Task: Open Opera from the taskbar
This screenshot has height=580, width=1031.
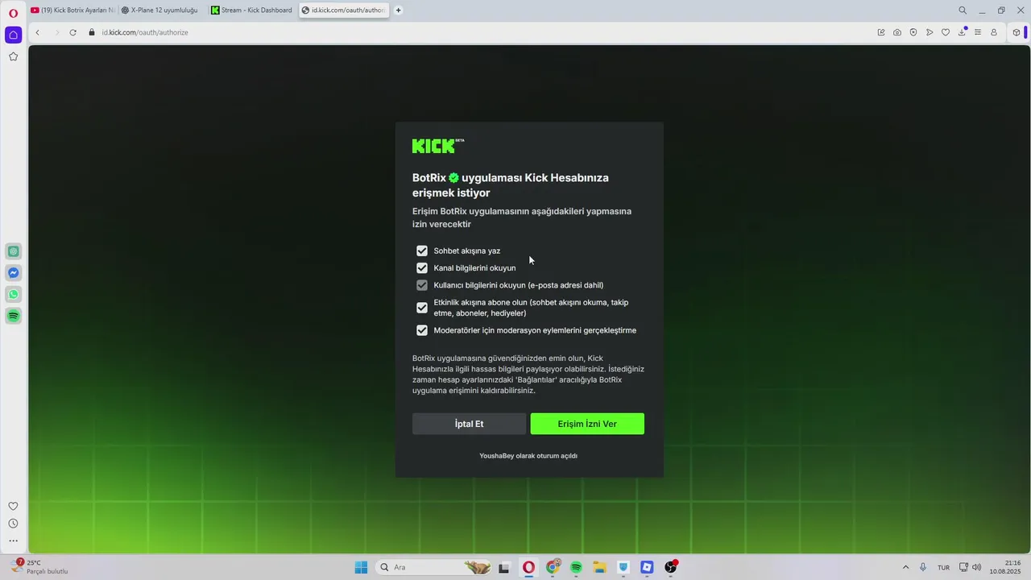Action: [528, 567]
